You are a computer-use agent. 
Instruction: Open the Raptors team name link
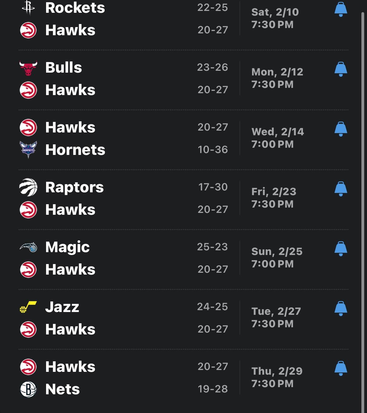click(74, 187)
